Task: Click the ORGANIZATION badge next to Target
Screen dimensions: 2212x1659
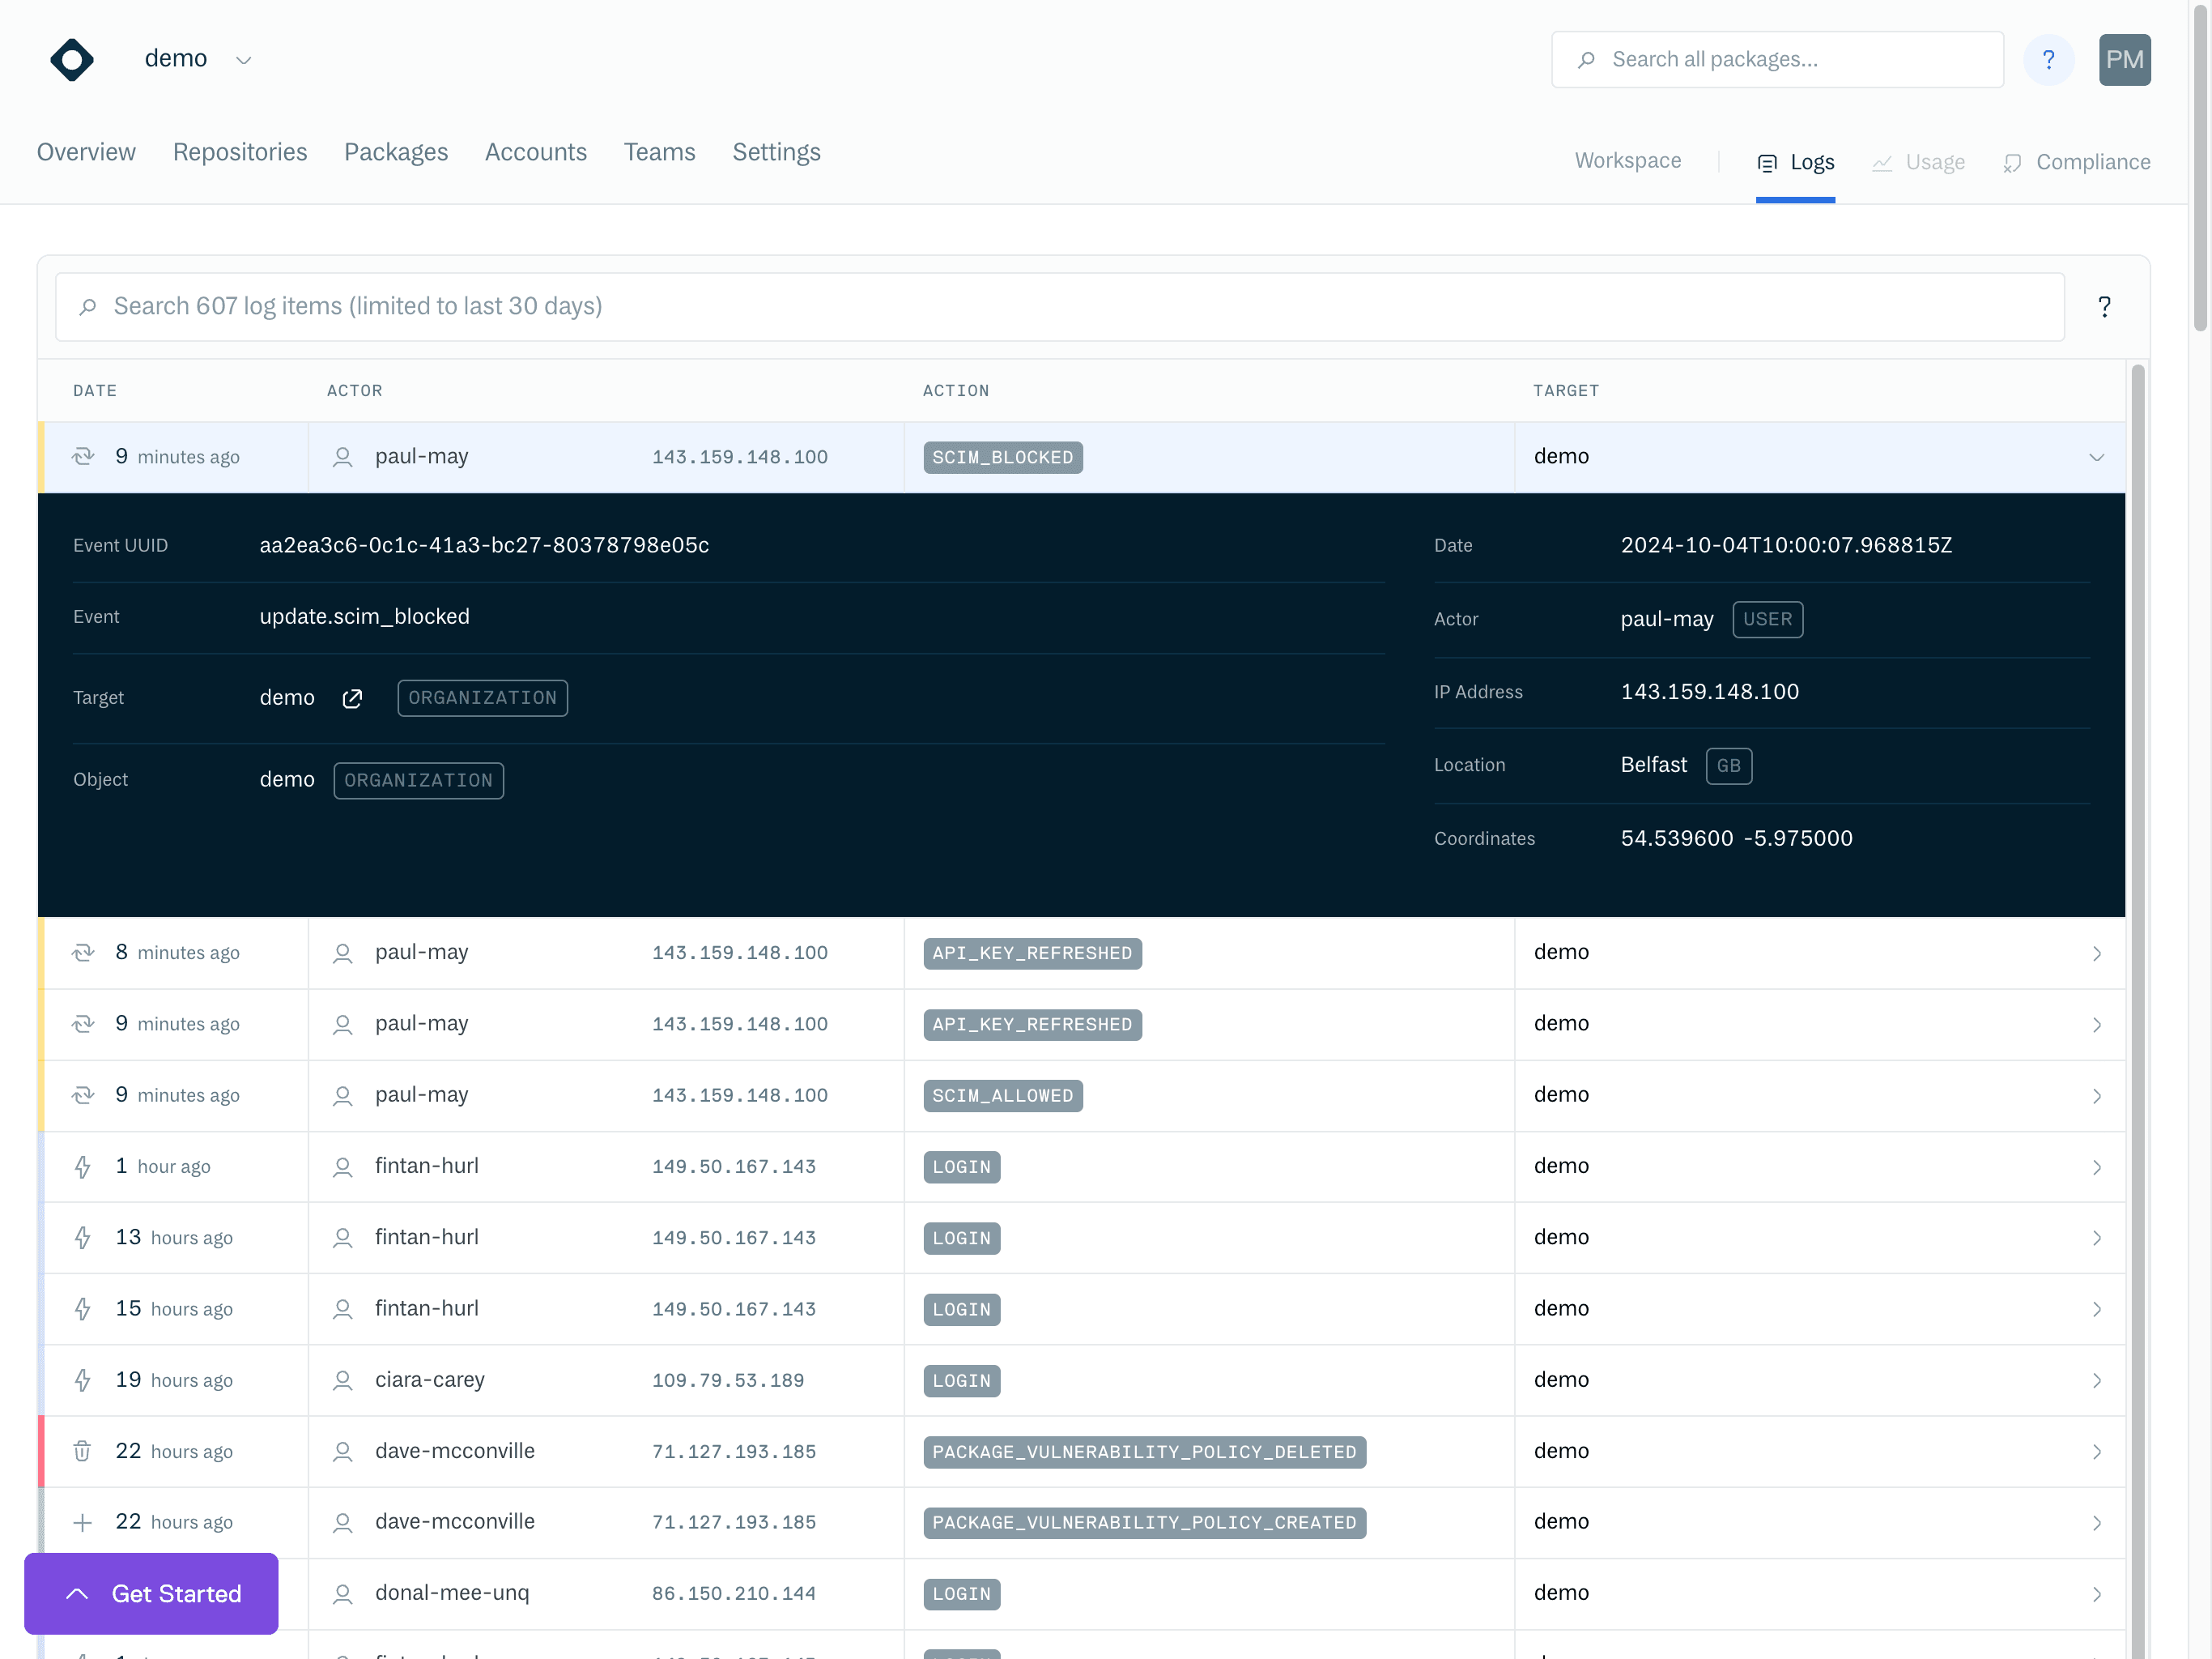Action: (x=482, y=697)
